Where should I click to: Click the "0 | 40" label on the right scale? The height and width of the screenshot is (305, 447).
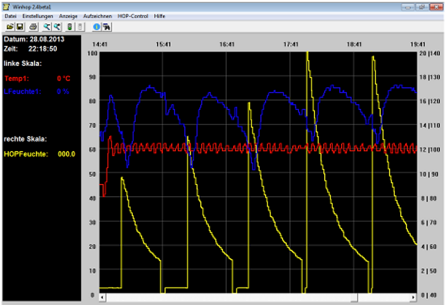429,295
